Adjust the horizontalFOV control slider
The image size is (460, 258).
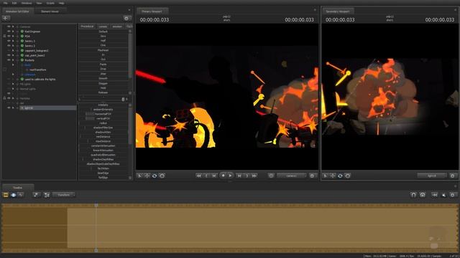[103, 114]
